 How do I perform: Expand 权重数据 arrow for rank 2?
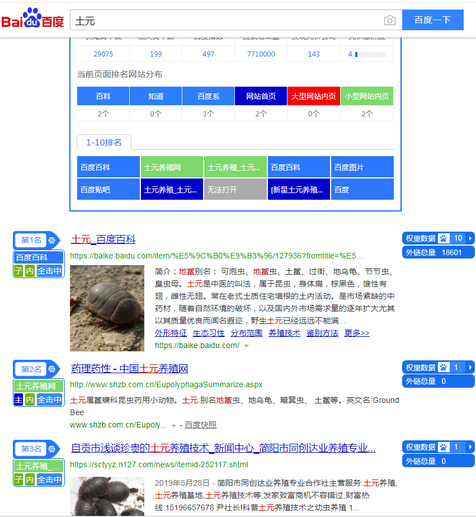pyautogui.click(x=470, y=367)
